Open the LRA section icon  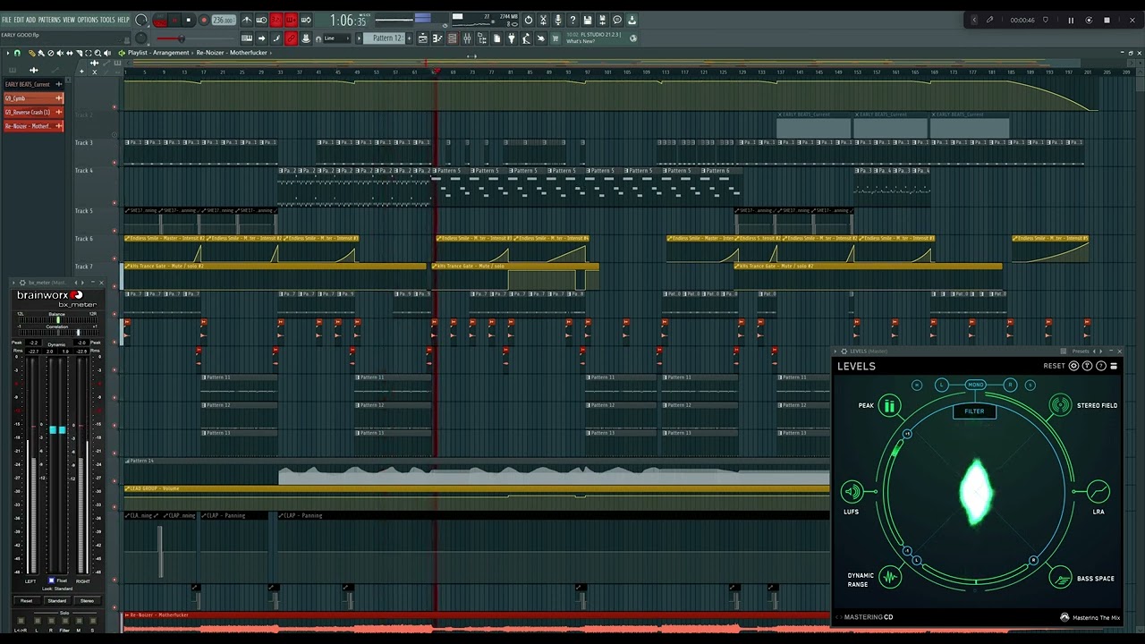[x=1098, y=492]
